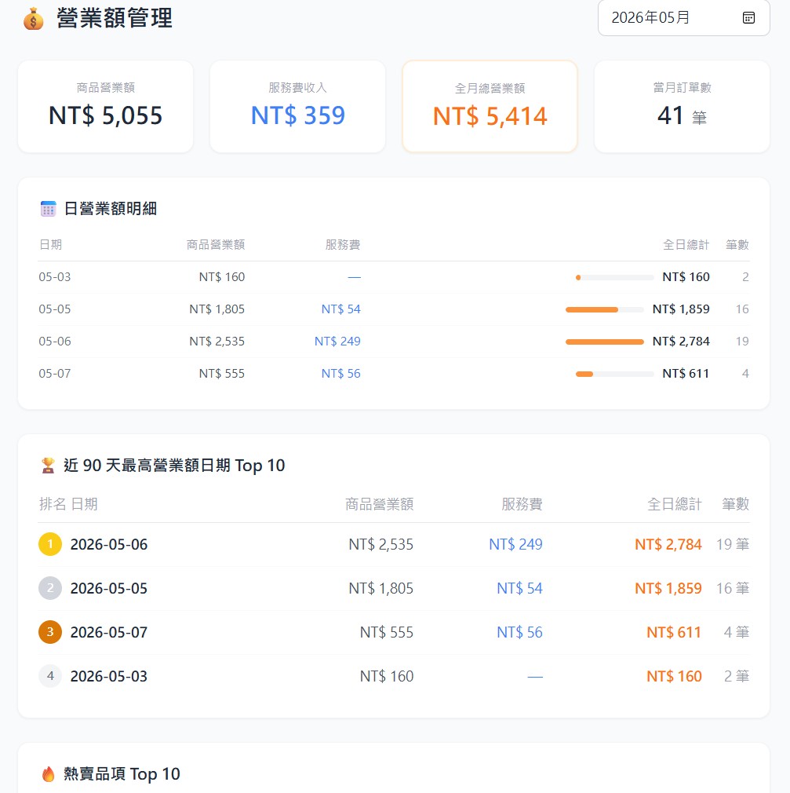Select the 全月總營業額 NT$ 5,414 card
790x793 pixels.
click(x=490, y=107)
